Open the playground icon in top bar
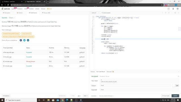This screenshot has height=102, width=181. [x=169, y=9]
